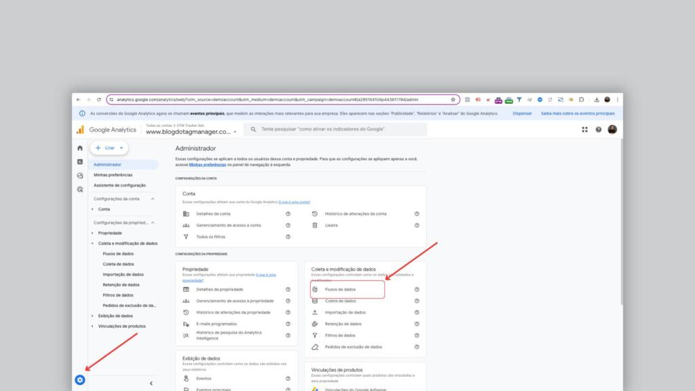Open browser three-dot menu
Viewport: 695px width, 391px height.
point(618,100)
